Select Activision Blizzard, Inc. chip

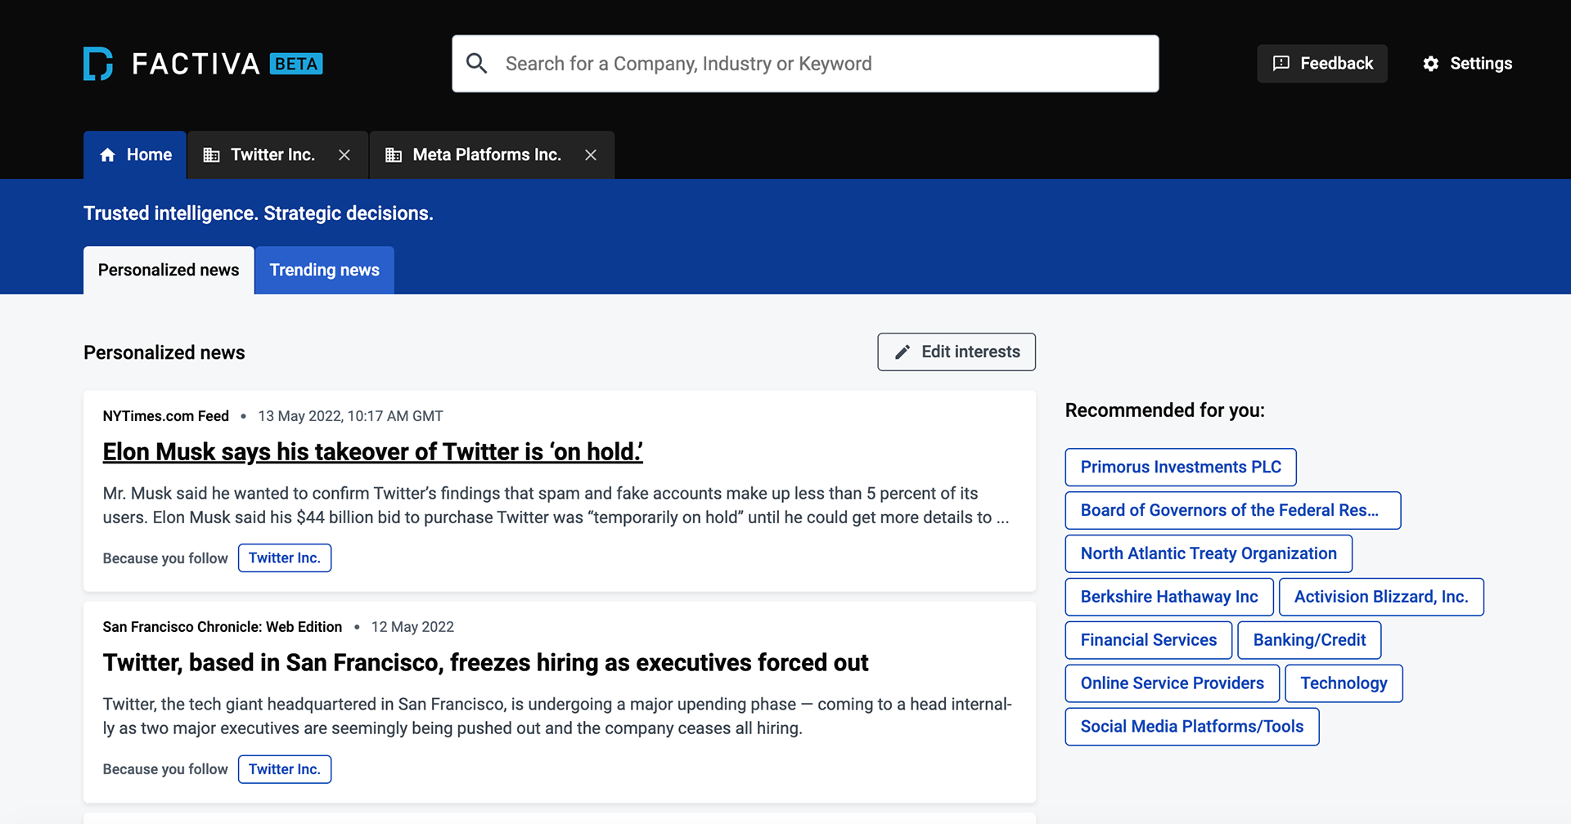coord(1381,597)
